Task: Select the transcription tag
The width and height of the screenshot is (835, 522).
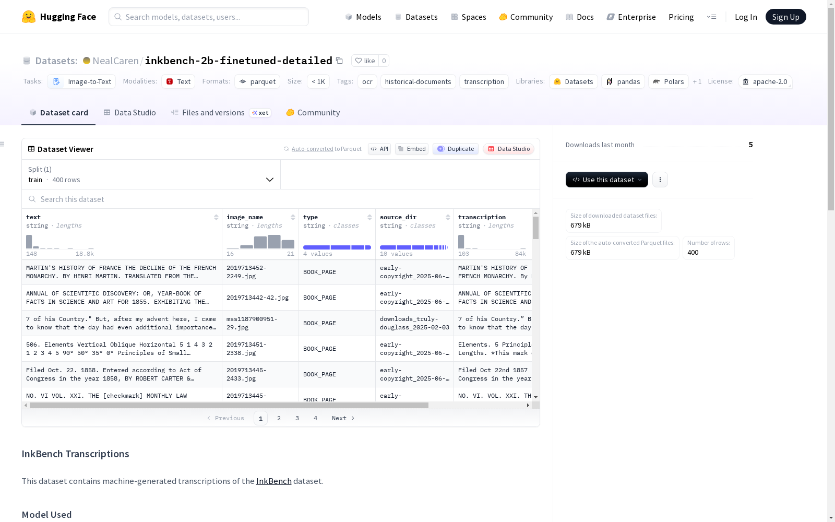Action: [484, 81]
